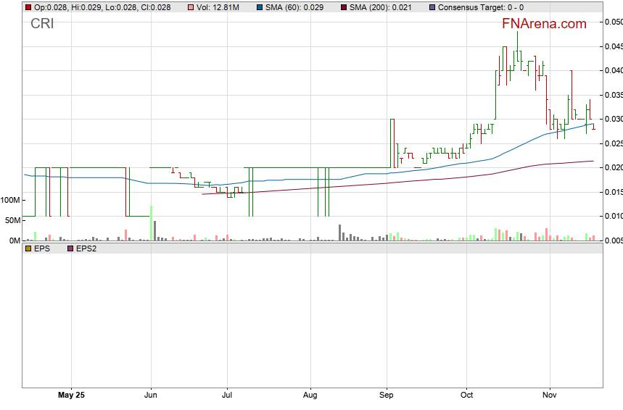Open the FNArena.com watermark link
Viewport: 623px width, 410px height.
click(544, 24)
